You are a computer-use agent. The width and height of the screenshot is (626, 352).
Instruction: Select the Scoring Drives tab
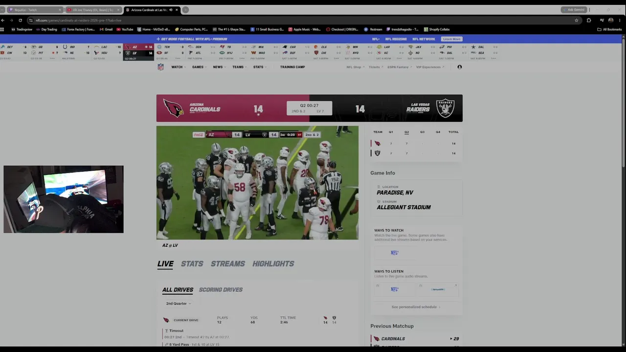(x=221, y=289)
